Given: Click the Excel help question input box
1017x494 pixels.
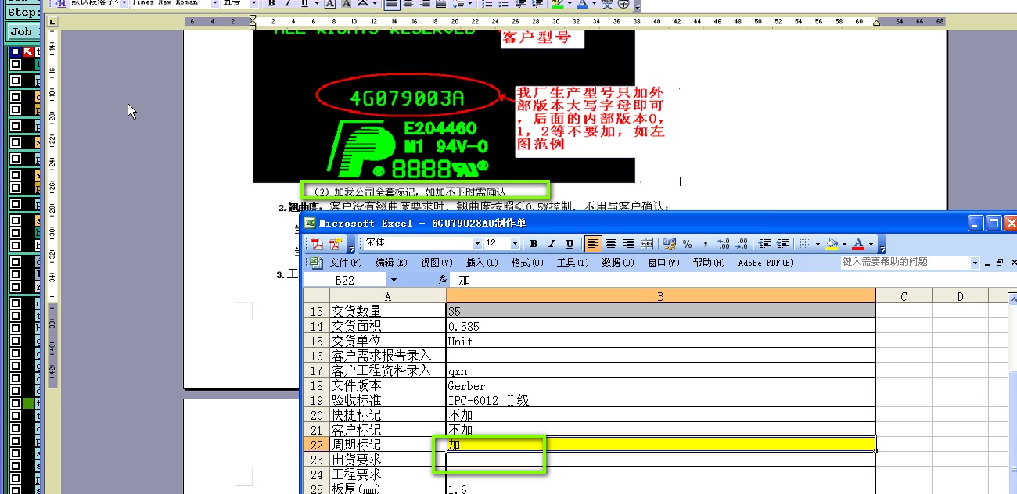Looking at the screenshot, I should [905, 263].
